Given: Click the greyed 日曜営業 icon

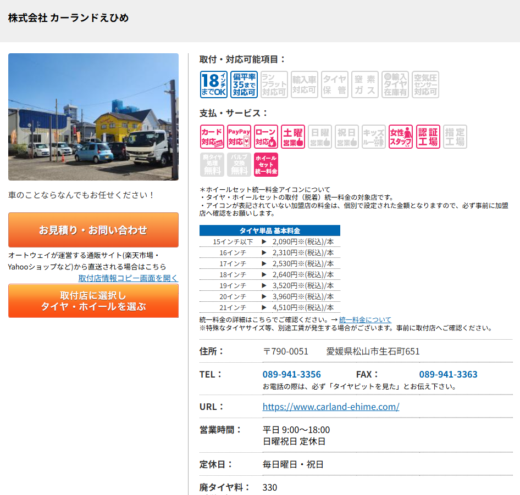Looking at the screenshot, I should point(320,137).
